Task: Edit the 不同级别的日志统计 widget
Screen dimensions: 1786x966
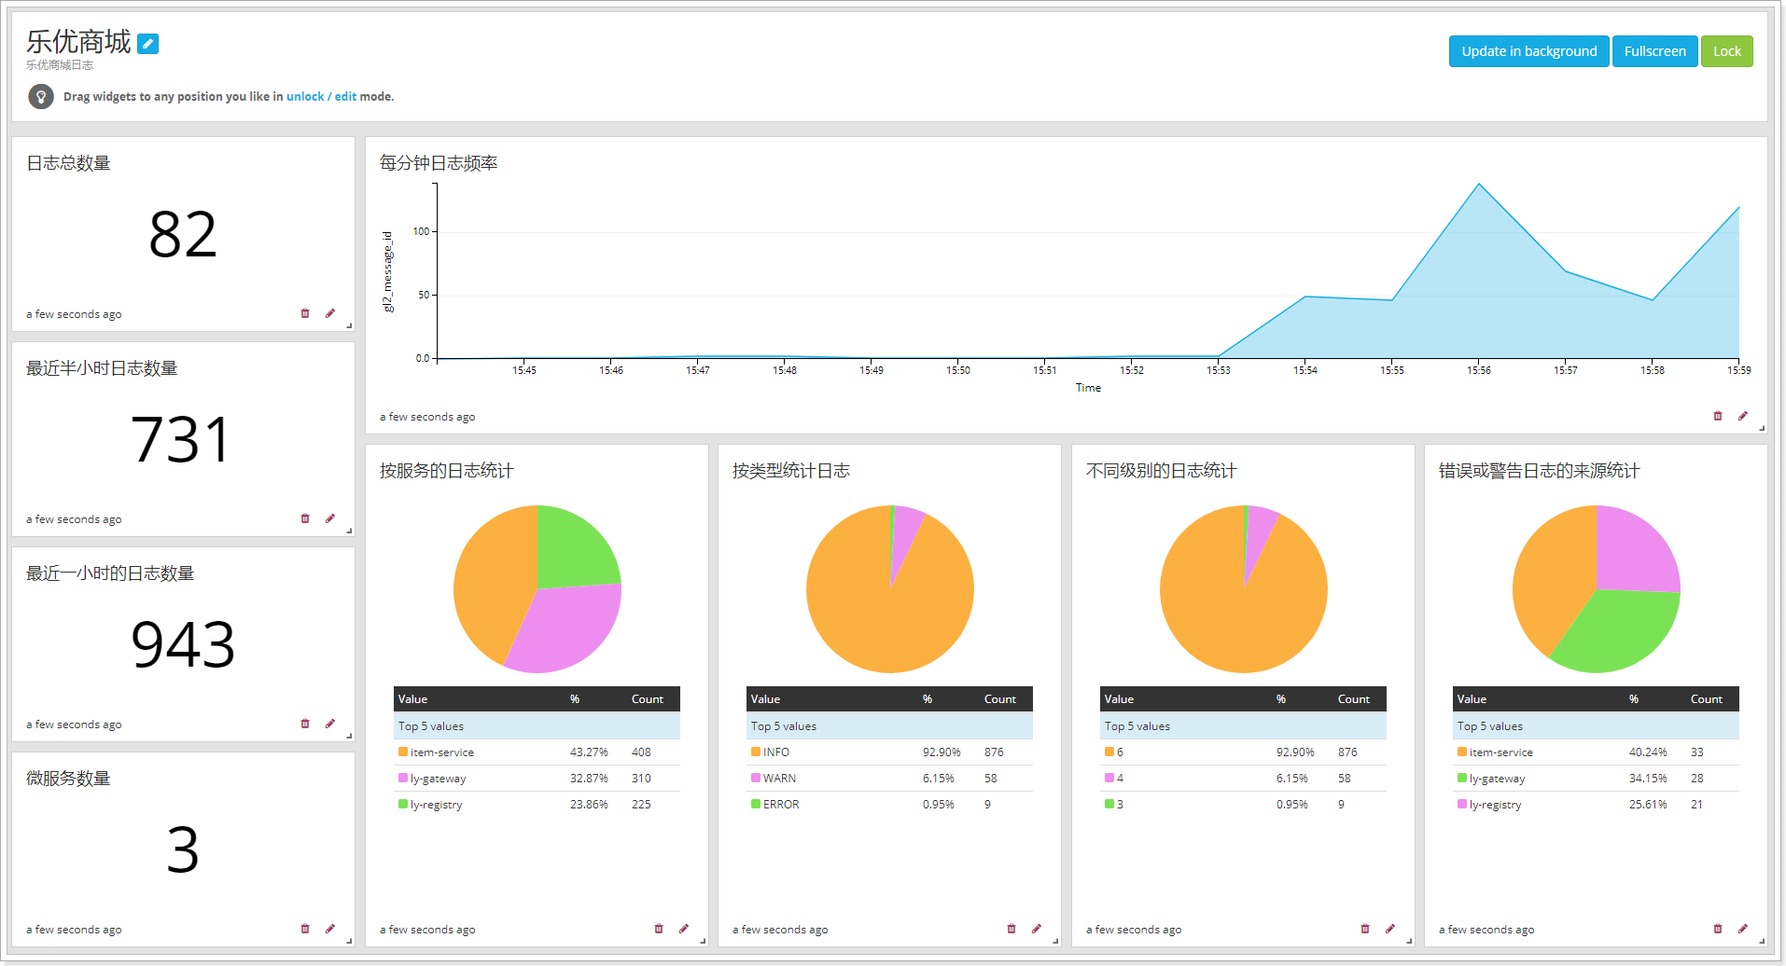Action: pyautogui.click(x=1390, y=929)
